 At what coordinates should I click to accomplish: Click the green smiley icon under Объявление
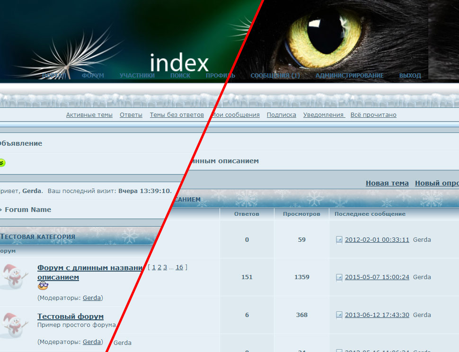(x=2, y=163)
